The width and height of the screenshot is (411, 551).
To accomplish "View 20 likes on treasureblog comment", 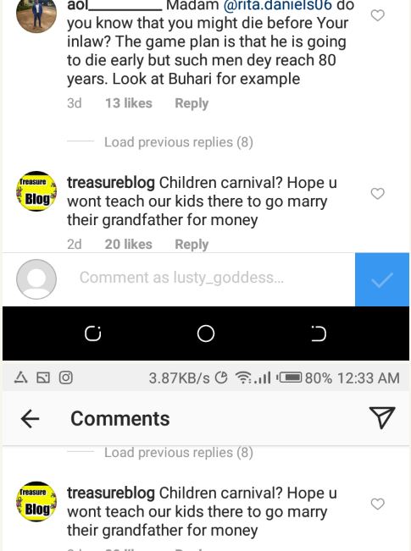I will (129, 245).
